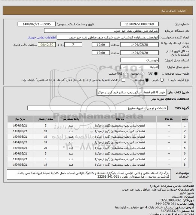Select item name in table row 5
This screenshot has width=196, height=215.
point(120,148)
